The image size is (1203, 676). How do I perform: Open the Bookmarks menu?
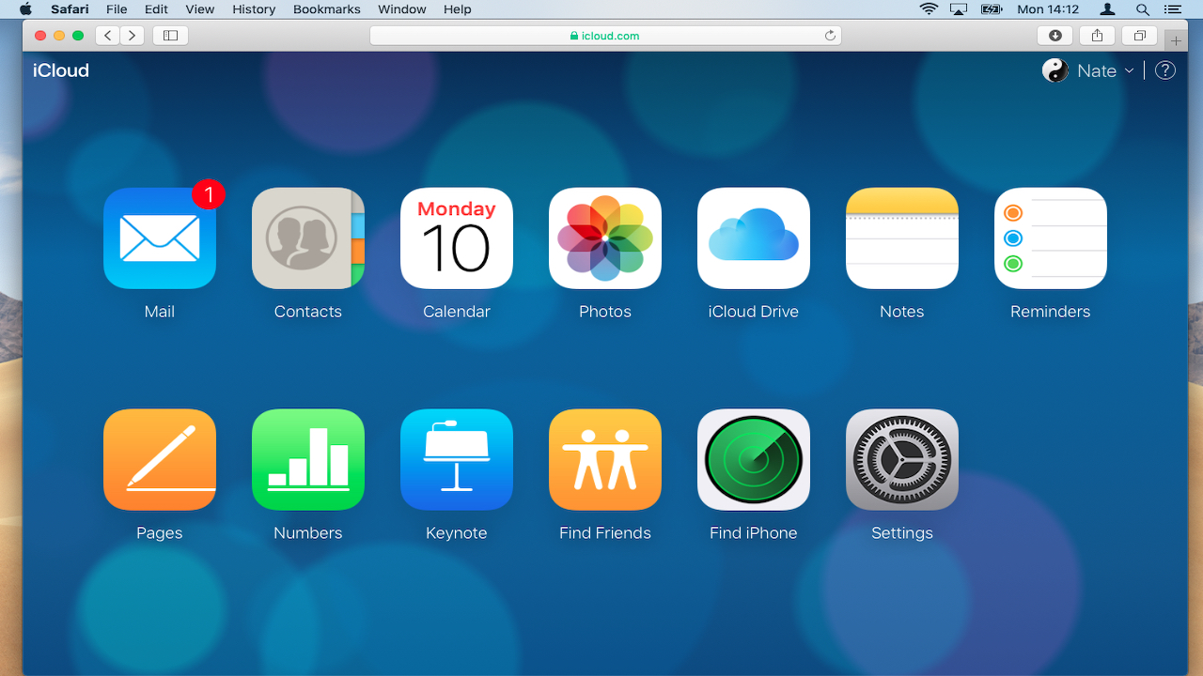[x=327, y=9]
